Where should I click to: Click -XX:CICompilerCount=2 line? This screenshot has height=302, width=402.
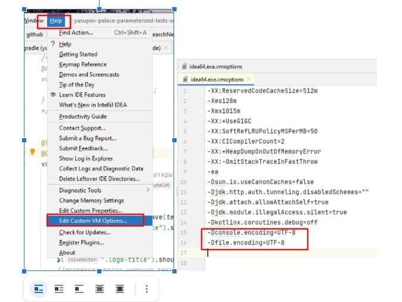coord(246,141)
